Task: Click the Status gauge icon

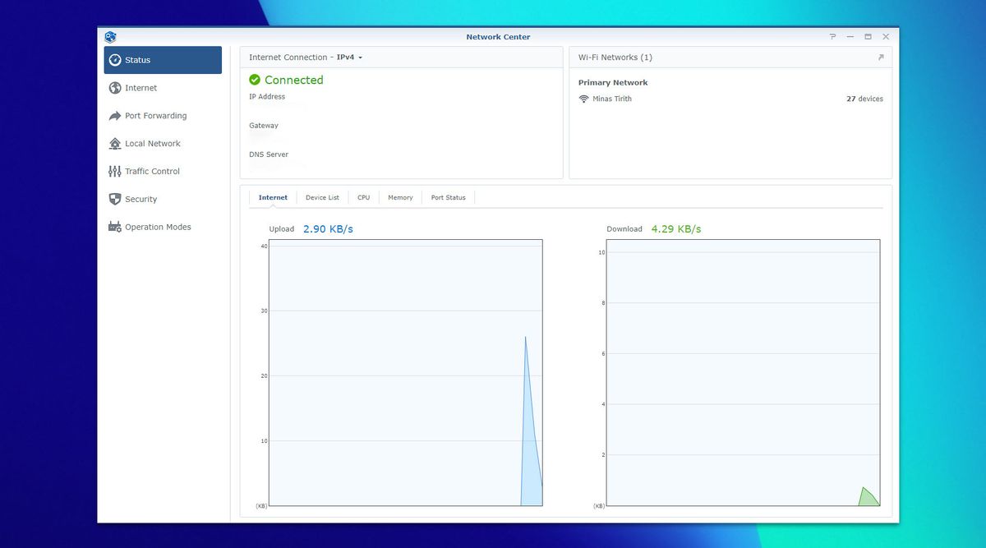Action: (115, 60)
